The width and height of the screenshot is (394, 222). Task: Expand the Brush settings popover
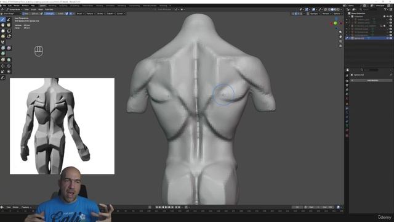pyautogui.click(x=80, y=14)
